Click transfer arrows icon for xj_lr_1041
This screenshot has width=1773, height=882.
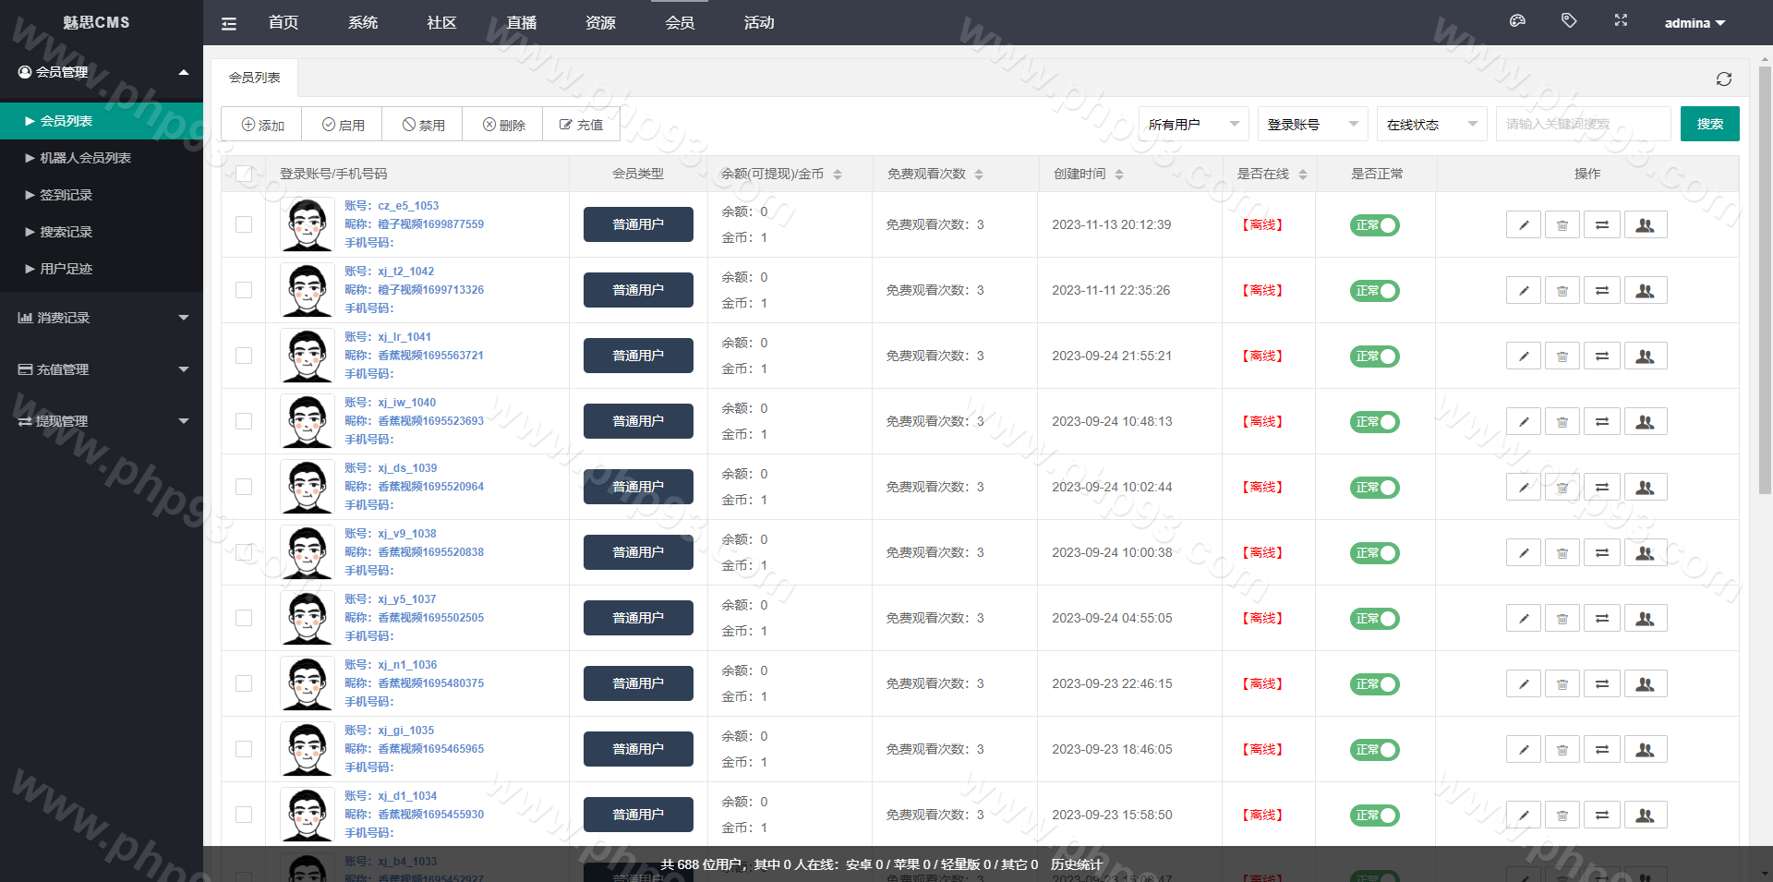click(1602, 356)
